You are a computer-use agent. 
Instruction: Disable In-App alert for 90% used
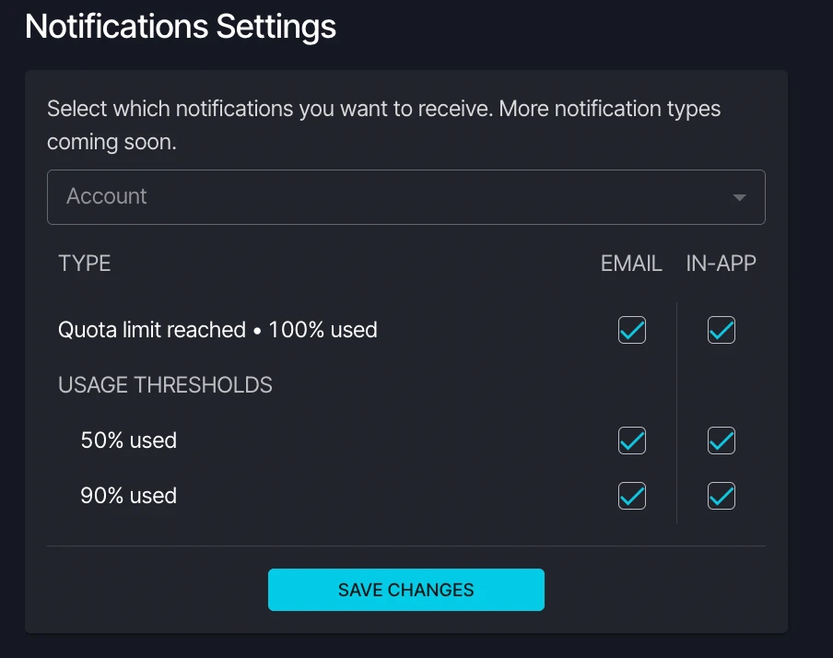point(721,496)
